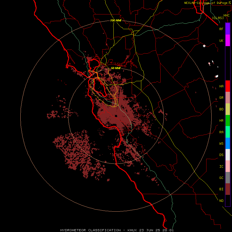
Task: Select the light pink IC legend swatch
Action: coord(228,166)
